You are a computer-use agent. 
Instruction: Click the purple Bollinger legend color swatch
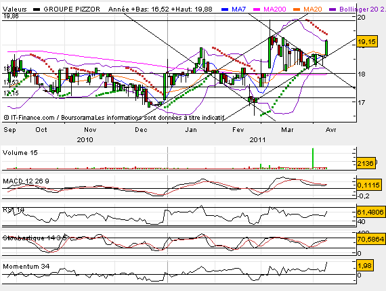pos(333,9)
